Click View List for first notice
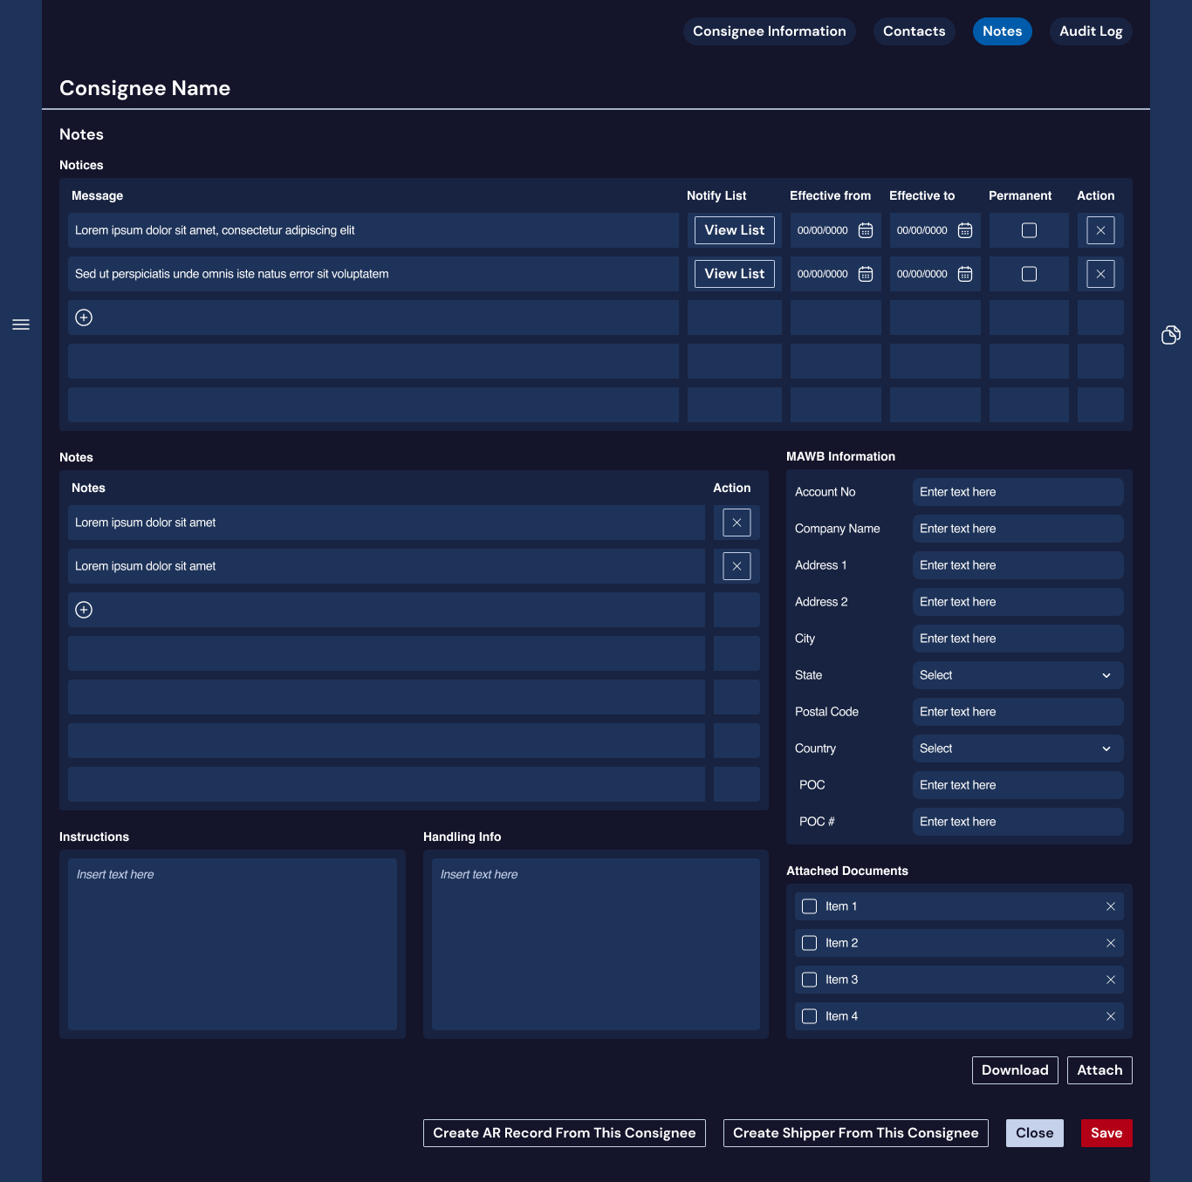This screenshot has width=1192, height=1182. click(735, 230)
